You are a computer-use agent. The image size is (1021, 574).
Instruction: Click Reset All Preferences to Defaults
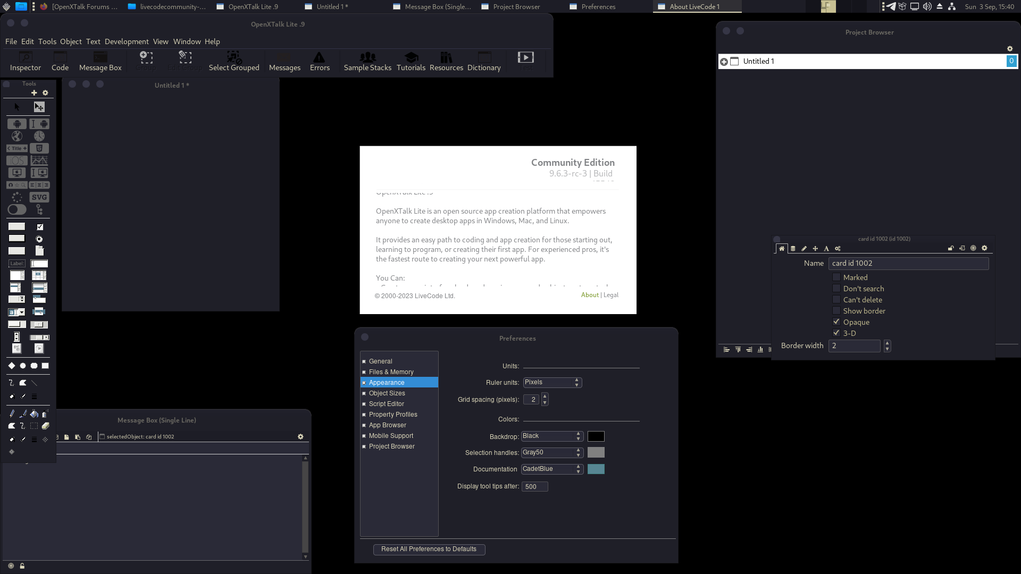tap(429, 549)
